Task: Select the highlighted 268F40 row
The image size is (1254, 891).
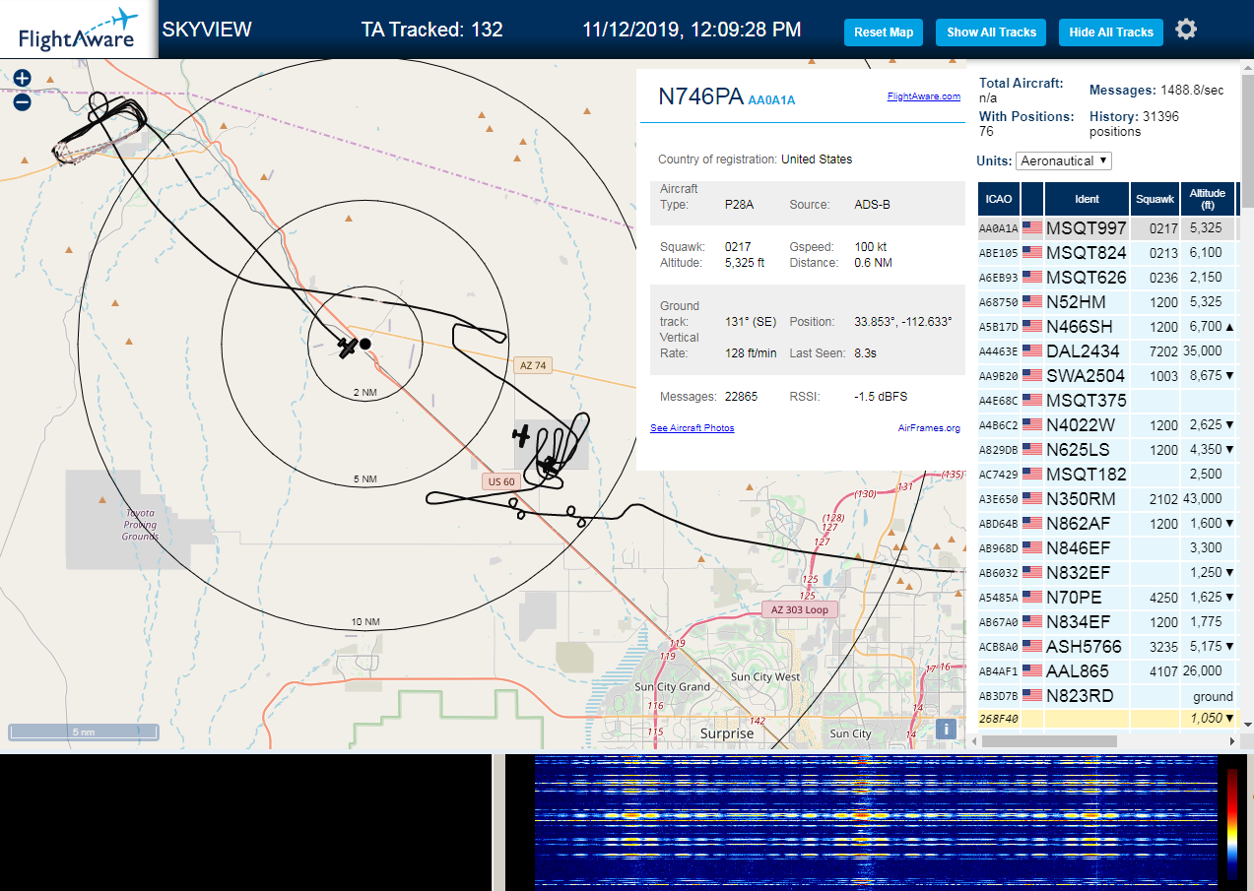Action: pyautogui.click(x=1107, y=719)
